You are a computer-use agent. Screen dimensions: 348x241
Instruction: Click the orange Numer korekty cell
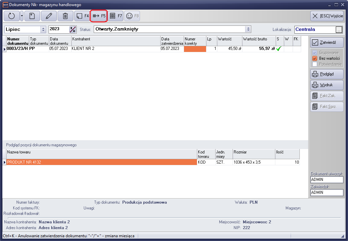[x=195, y=49]
